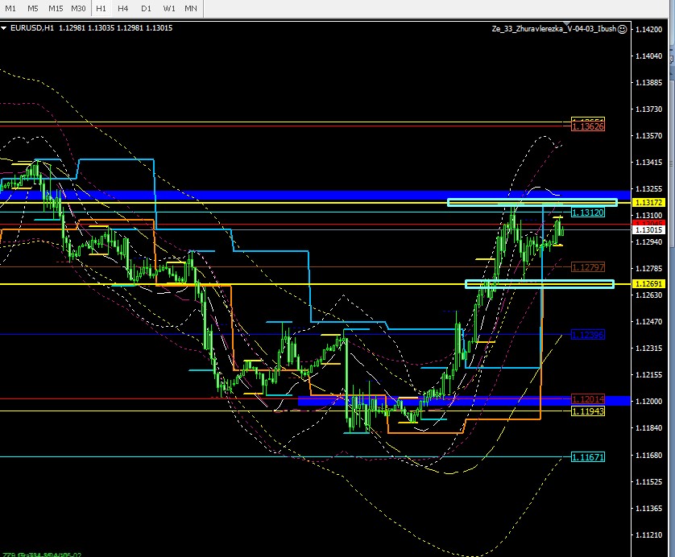Click the triangle arrow beside EURUSD,H1
Screen dimensions: 675x557
pyautogui.click(x=5, y=28)
